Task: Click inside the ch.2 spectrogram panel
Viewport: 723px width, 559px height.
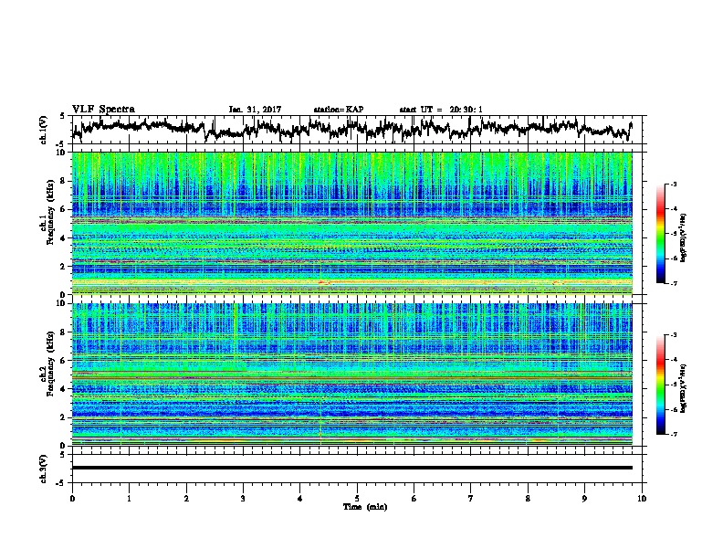Action: click(351, 374)
